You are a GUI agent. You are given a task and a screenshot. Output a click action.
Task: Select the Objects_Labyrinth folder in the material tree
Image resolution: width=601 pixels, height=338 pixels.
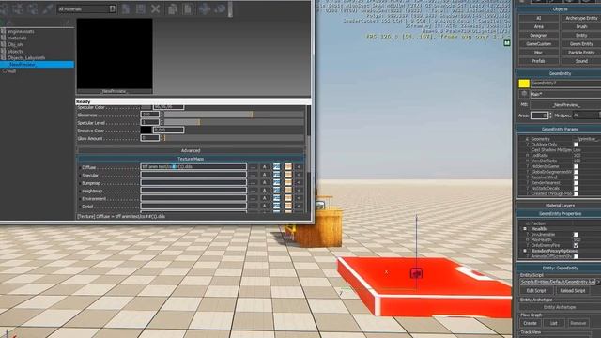coord(26,58)
